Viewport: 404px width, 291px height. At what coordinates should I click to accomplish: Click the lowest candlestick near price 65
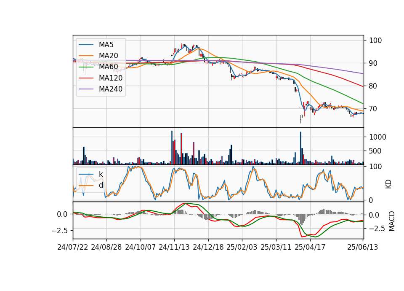click(x=300, y=119)
